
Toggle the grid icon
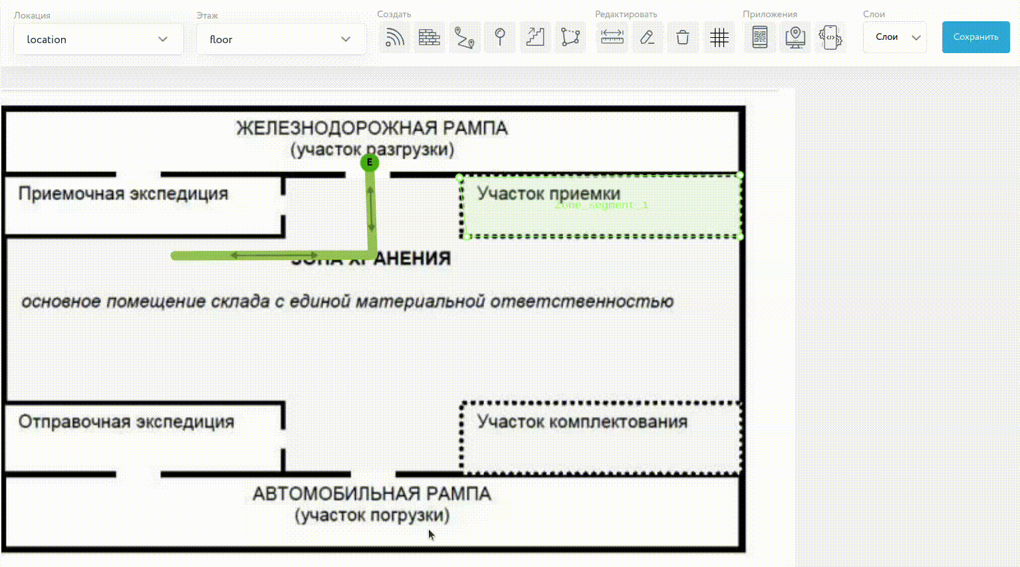719,37
